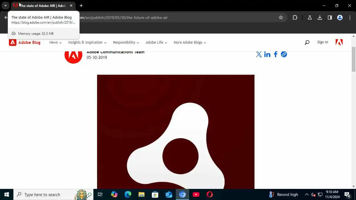
Task: Click the Sign In link
Action: click(x=323, y=42)
